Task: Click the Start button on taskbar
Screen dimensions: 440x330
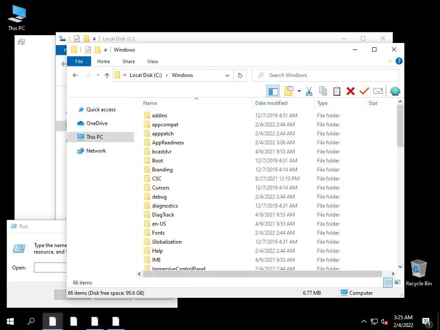Action: [10, 321]
